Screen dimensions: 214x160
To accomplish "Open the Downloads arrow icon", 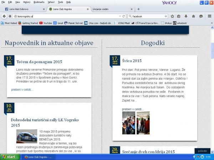I will click(186, 16).
